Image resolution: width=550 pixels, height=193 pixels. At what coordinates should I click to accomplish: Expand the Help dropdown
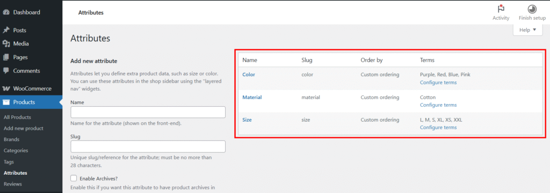coord(528,30)
